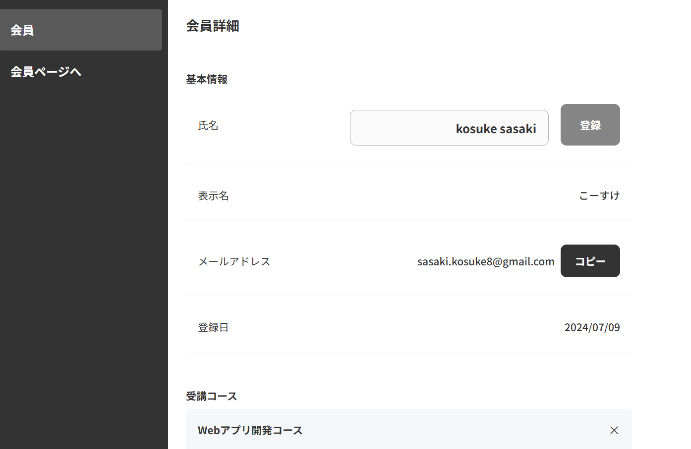Screen dimensions: 691x449
Task: Click コピー to copy the email address
Action: [590, 261]
